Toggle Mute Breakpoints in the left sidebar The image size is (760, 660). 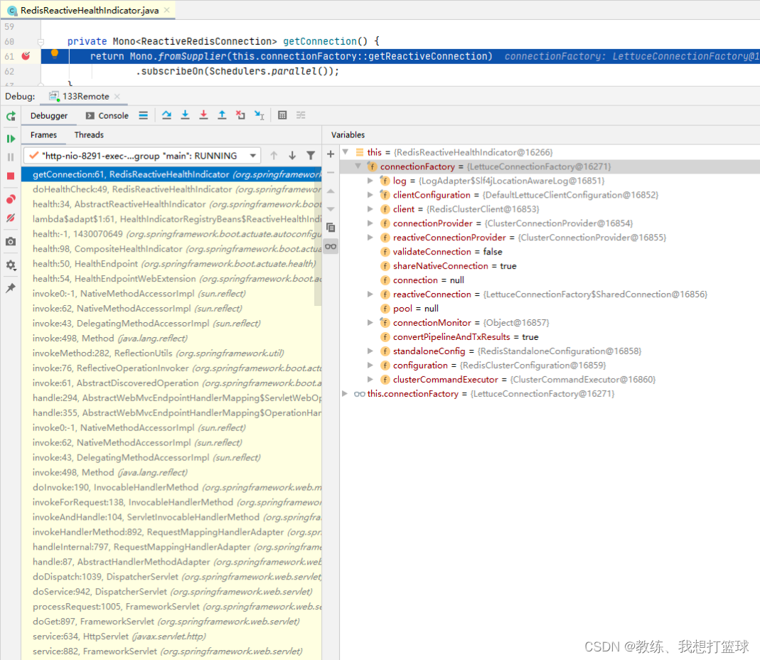[11, 218]
